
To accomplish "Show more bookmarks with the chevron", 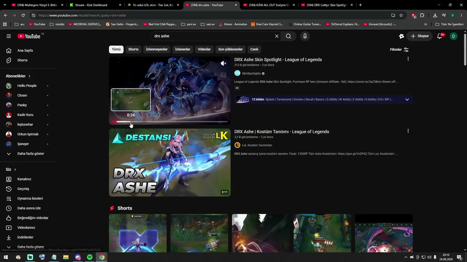I will pos(425,24).
